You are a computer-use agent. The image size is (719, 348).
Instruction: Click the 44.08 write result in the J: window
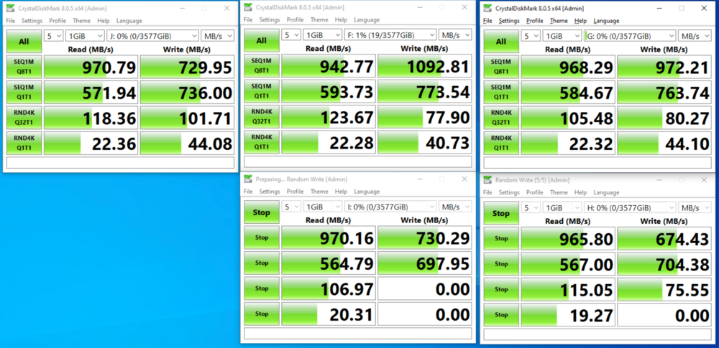(187, 144)
